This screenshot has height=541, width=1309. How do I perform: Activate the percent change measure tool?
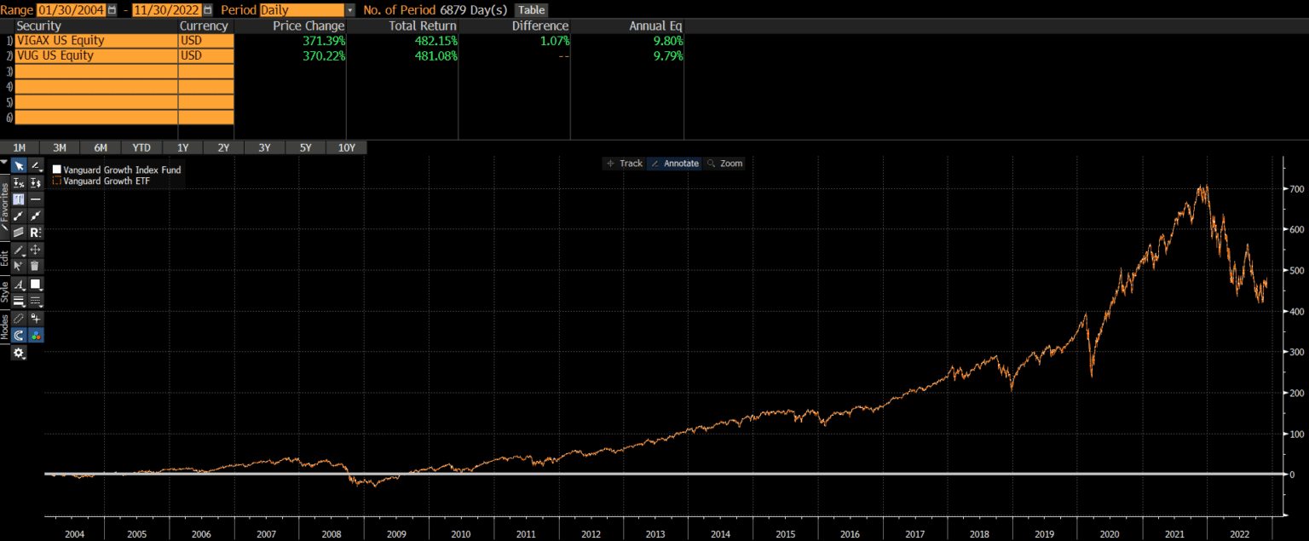pyautogui.click(x=18, y=183)
